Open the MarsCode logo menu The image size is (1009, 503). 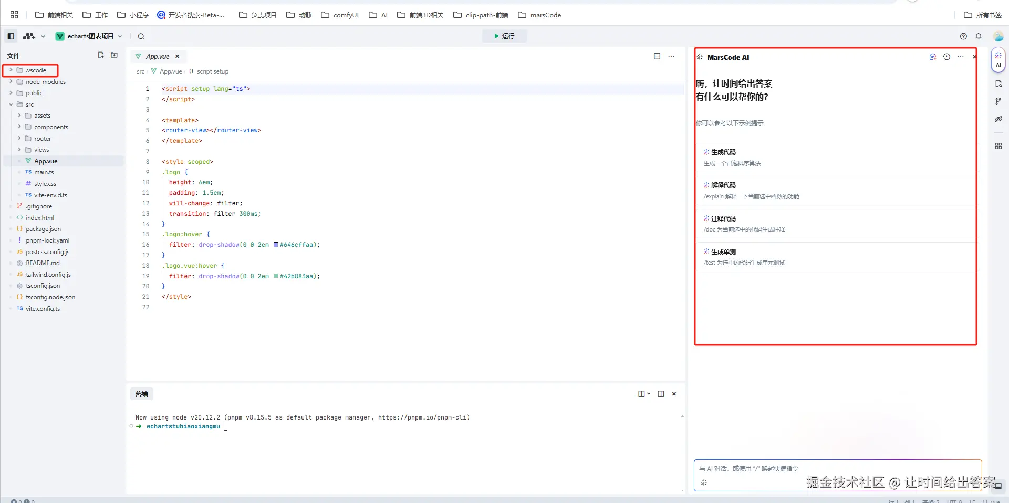(x=29, y=36)
